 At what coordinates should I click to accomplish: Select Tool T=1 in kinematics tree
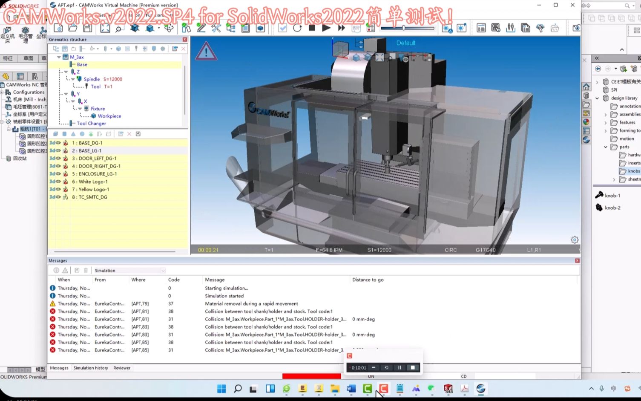coord(101,87)
